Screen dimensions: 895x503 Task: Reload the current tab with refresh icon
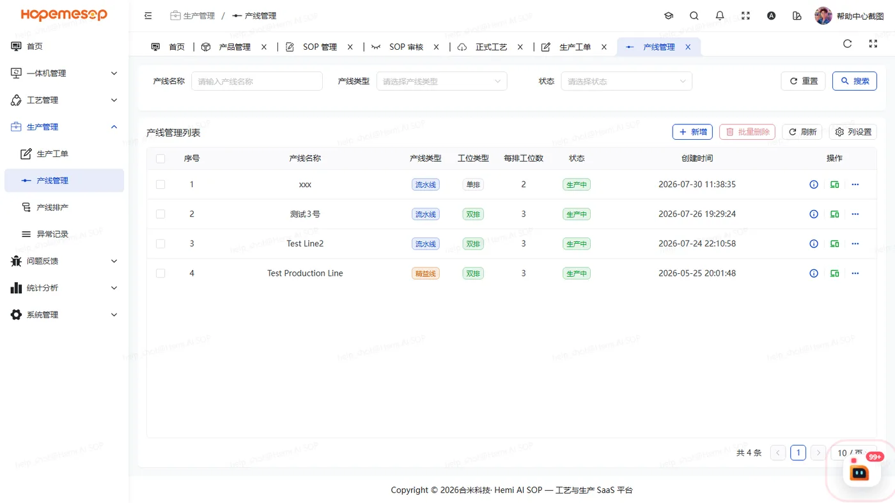pos(848,44)
